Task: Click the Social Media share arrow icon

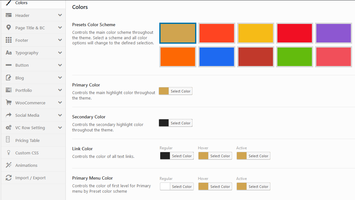Action: pos(9,115)
